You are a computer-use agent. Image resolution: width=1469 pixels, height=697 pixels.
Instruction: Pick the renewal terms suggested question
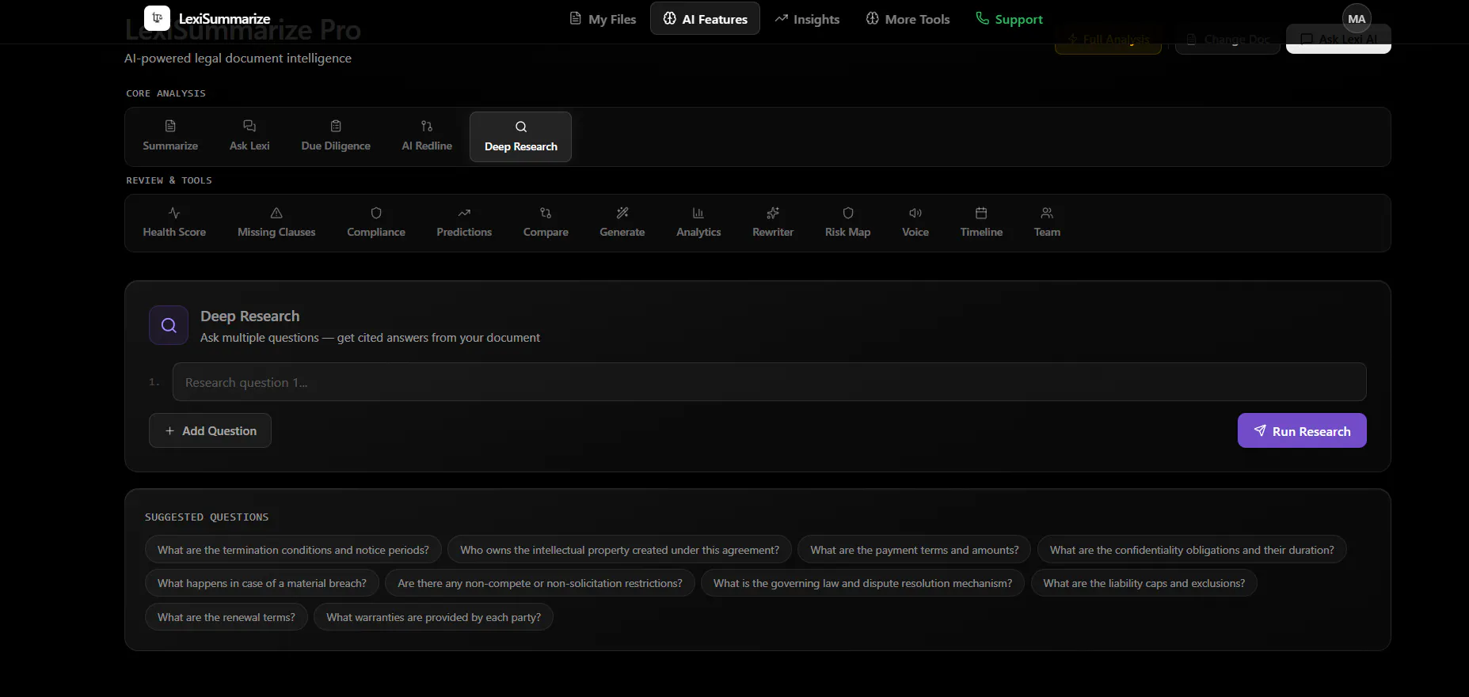(x=226, y=617)
